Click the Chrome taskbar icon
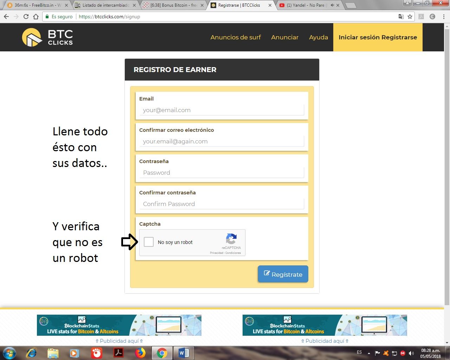The width and height of the screenshot is (450, 360). 162,353
